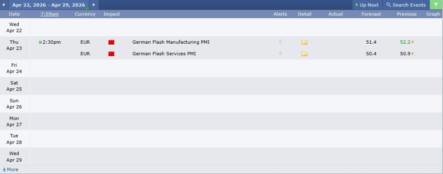
Task: Open the green calendar filter icon
Action: [436, 5]
